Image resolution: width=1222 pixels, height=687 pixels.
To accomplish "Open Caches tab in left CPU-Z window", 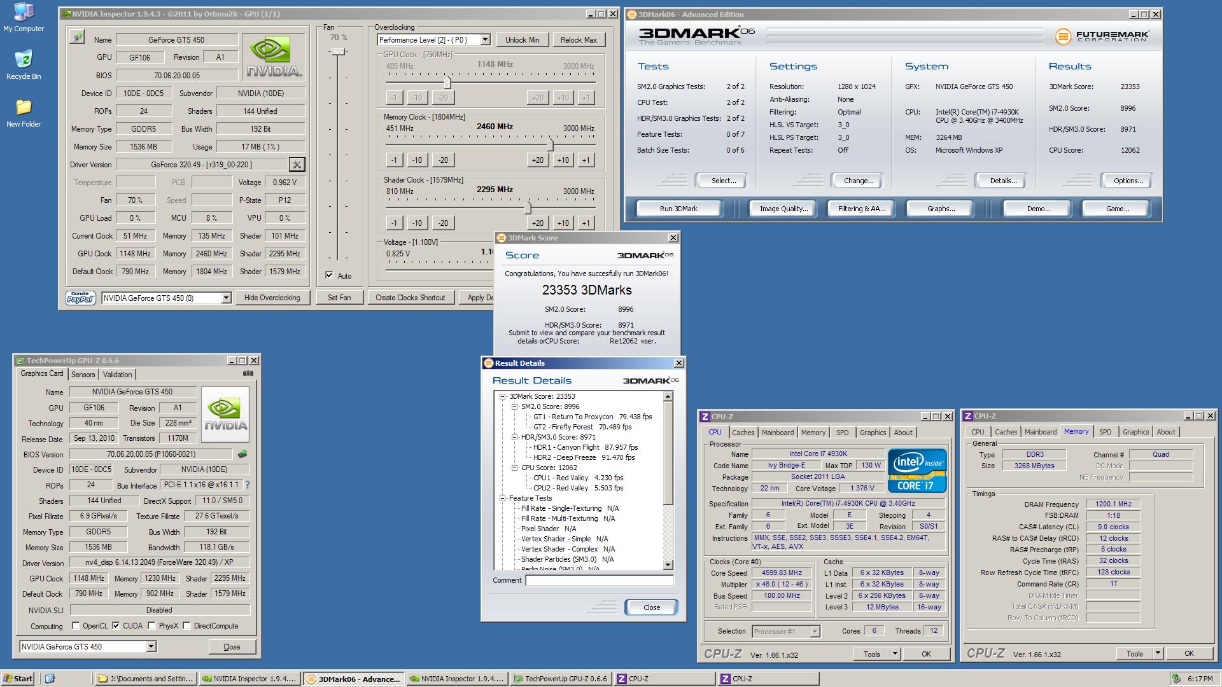I will click(743, 433).
